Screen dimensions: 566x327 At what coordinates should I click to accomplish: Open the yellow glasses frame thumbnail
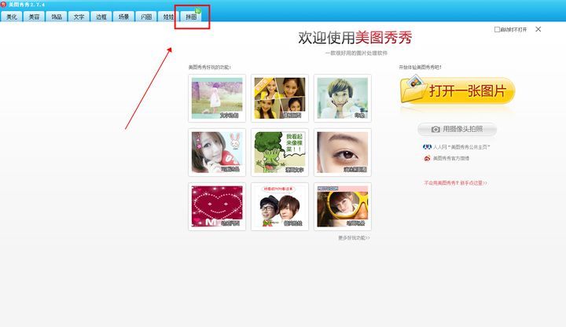pos(343,207)
